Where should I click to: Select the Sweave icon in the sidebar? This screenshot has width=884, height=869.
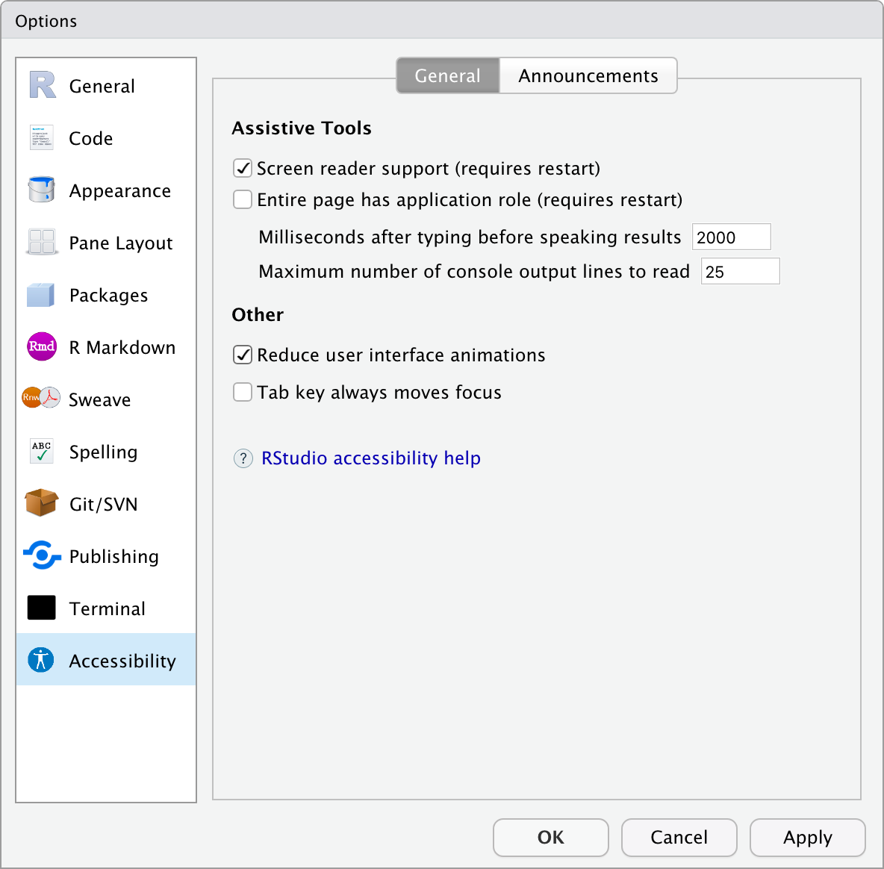[41, 399]
